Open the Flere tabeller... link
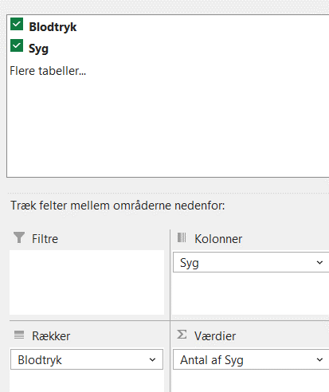The image size is (329, 392). tap(48, 71)
